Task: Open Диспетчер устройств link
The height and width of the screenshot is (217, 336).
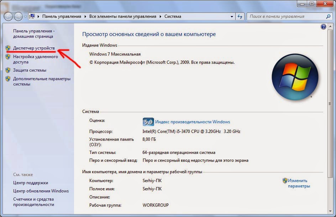Action: tap(34, 48)
